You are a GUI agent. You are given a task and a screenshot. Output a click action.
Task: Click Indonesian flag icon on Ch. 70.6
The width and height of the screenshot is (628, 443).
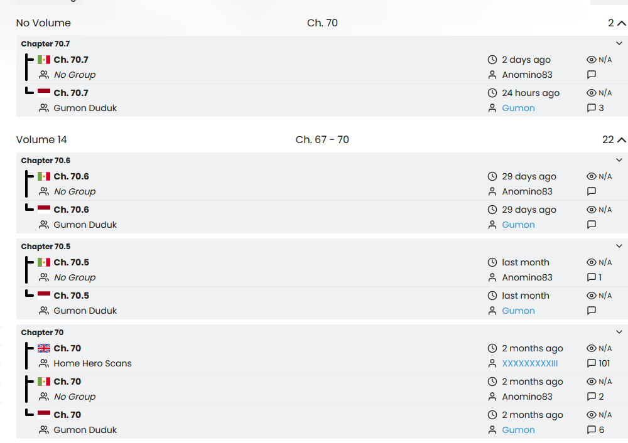pyautogui.click(x=44, y=210)
